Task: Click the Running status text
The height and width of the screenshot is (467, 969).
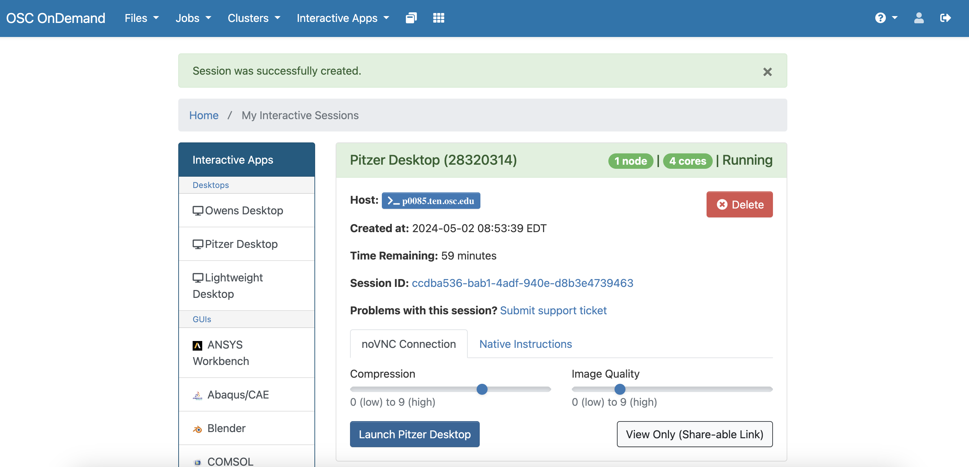Action: (x=747, y=160)
